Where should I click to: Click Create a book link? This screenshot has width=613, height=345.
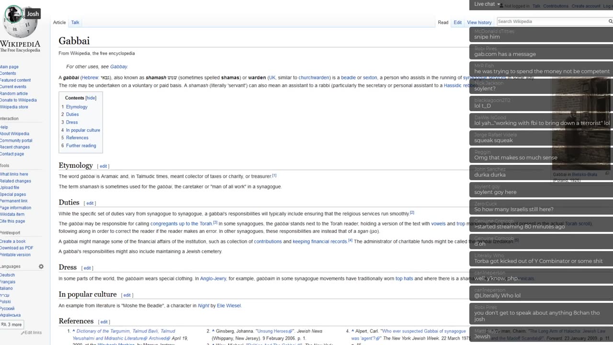point(13,241)
